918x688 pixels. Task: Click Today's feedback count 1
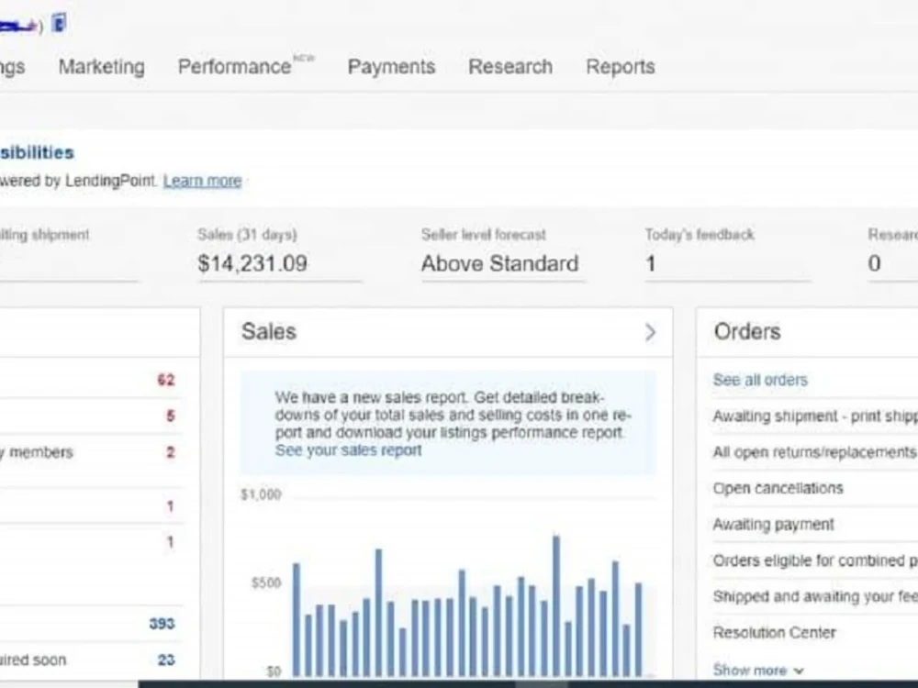click(651, 264)
